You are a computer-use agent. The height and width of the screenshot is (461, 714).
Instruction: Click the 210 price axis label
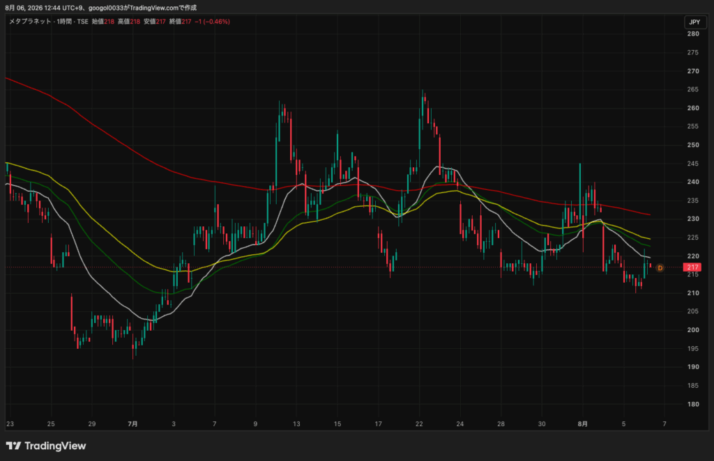coord(693,292)
